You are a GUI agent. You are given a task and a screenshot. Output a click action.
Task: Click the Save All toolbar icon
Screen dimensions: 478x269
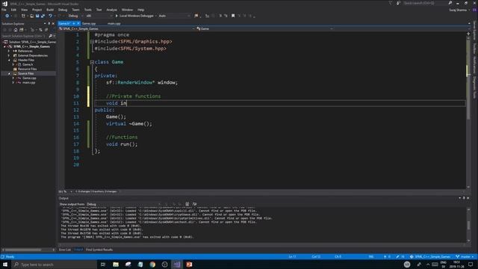43,16
